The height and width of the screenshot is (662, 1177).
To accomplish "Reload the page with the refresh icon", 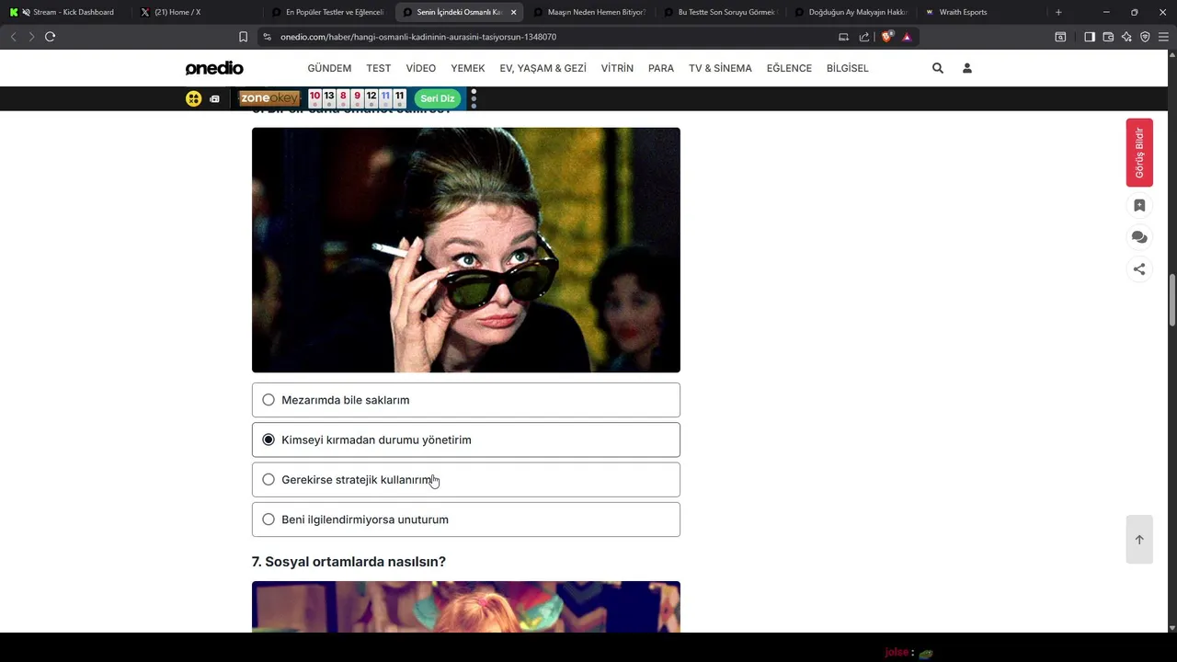I will [50, 37].
